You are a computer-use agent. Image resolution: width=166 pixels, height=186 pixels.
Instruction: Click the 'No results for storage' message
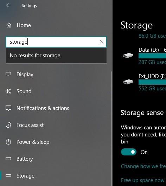pos(35,56)
